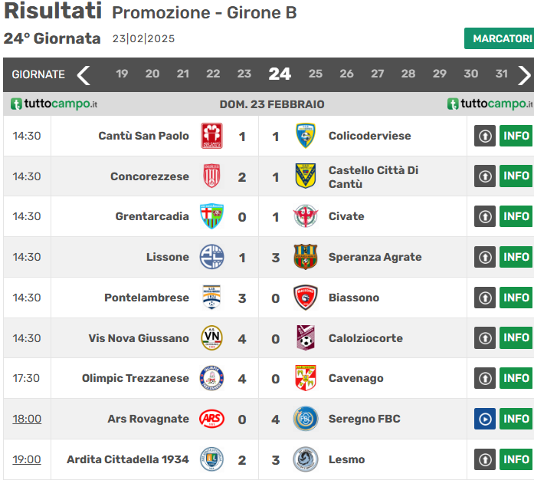
Task: Click the 18:00 kickoff time link
Action: coord(27,419)
